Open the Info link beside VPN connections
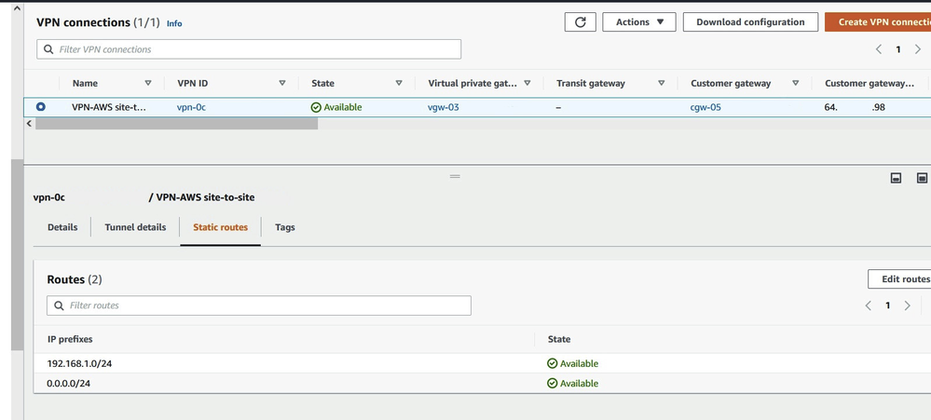The image size is (931, 420). tap(174, 23)
